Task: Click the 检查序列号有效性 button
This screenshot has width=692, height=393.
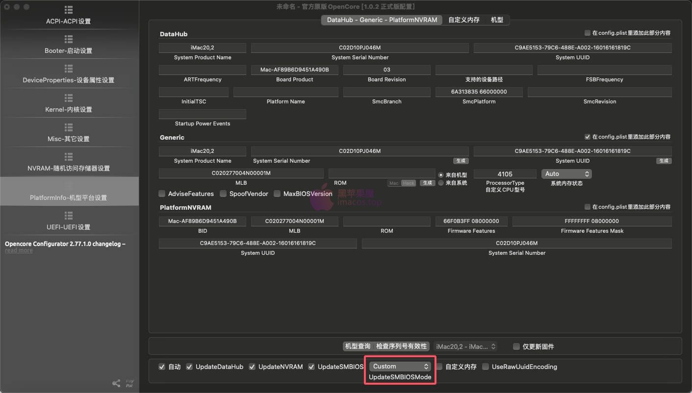Action: tap(402, 346)
